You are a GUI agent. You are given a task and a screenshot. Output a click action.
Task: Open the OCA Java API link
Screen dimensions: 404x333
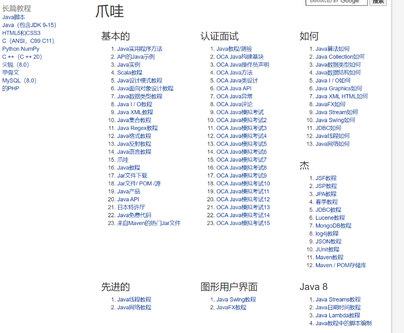pyautogui.click(x=234, y=89)
